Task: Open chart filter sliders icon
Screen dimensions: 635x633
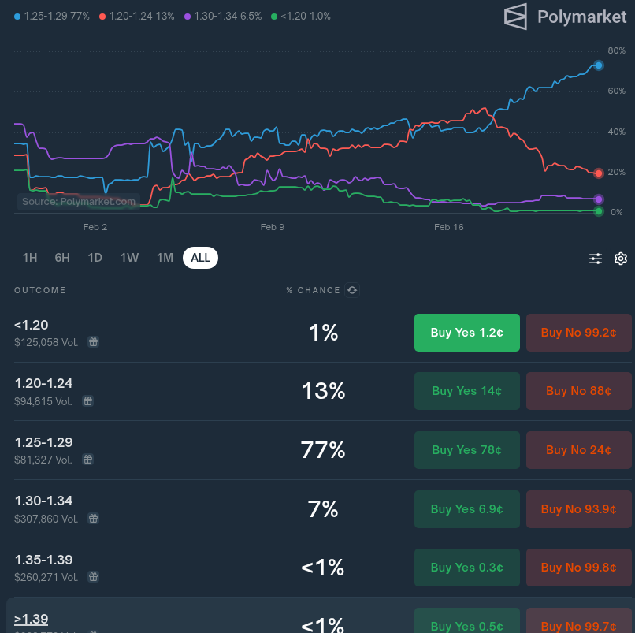Action: pos(596,258)
